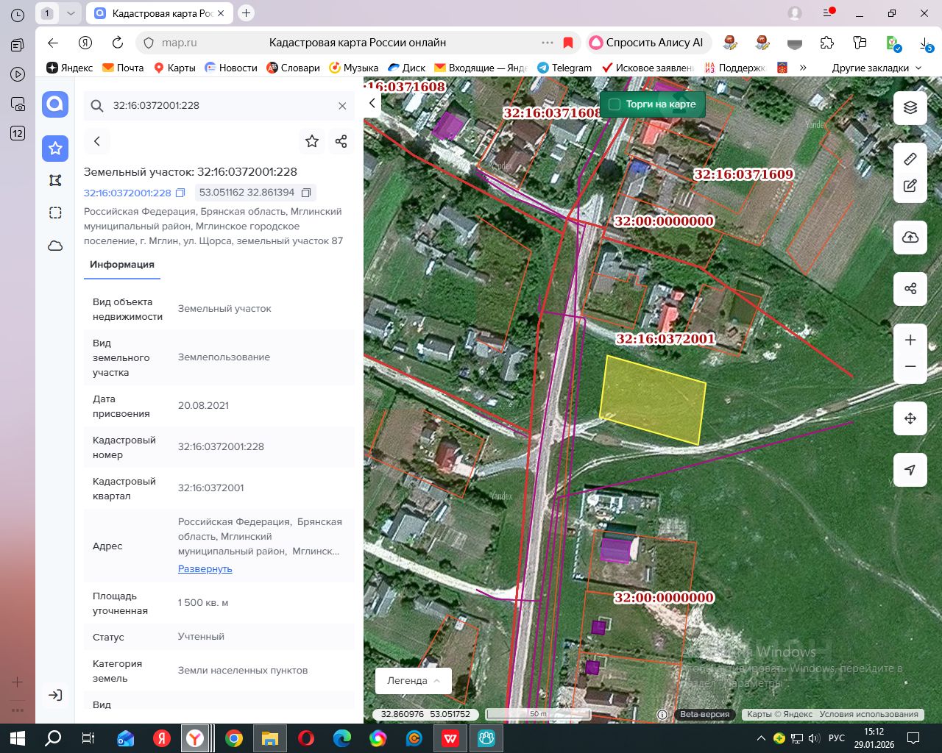Click the sidebar login icon
This screenshot has width=942, height=753.
tap(55, 695)
